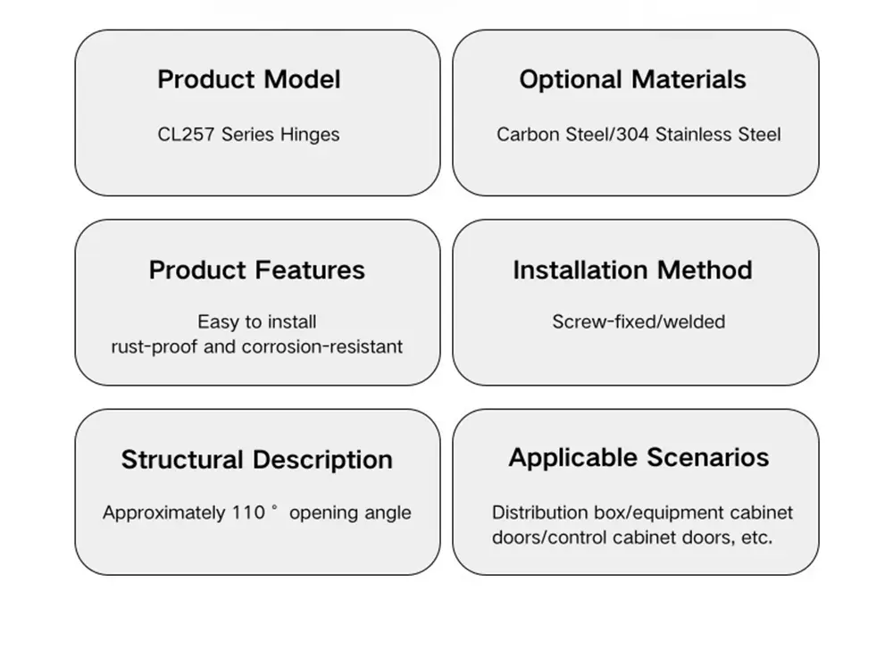Click the Distribution box/equipment cabinet line
The width and height of the screenshot is (893, 658).
click(x=642, y=512)
